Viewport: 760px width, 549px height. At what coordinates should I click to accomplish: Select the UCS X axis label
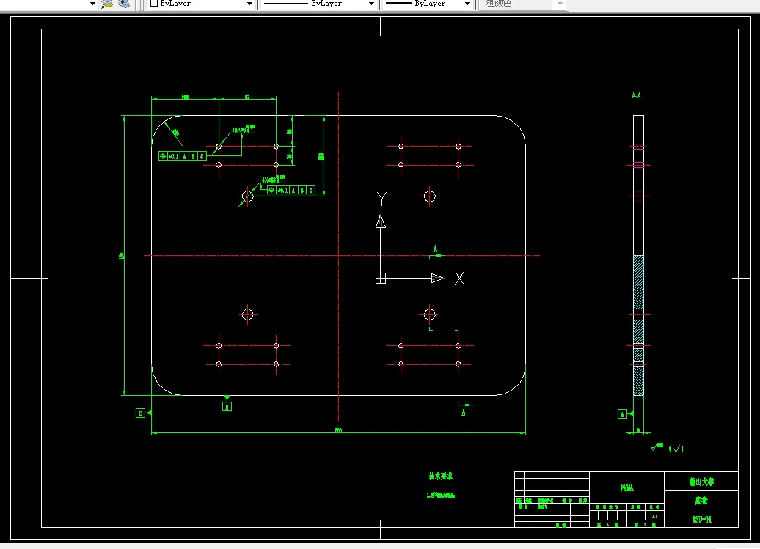[459, 279]
